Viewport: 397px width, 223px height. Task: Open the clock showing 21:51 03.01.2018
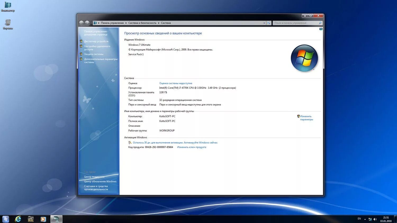tap(386, 219)
